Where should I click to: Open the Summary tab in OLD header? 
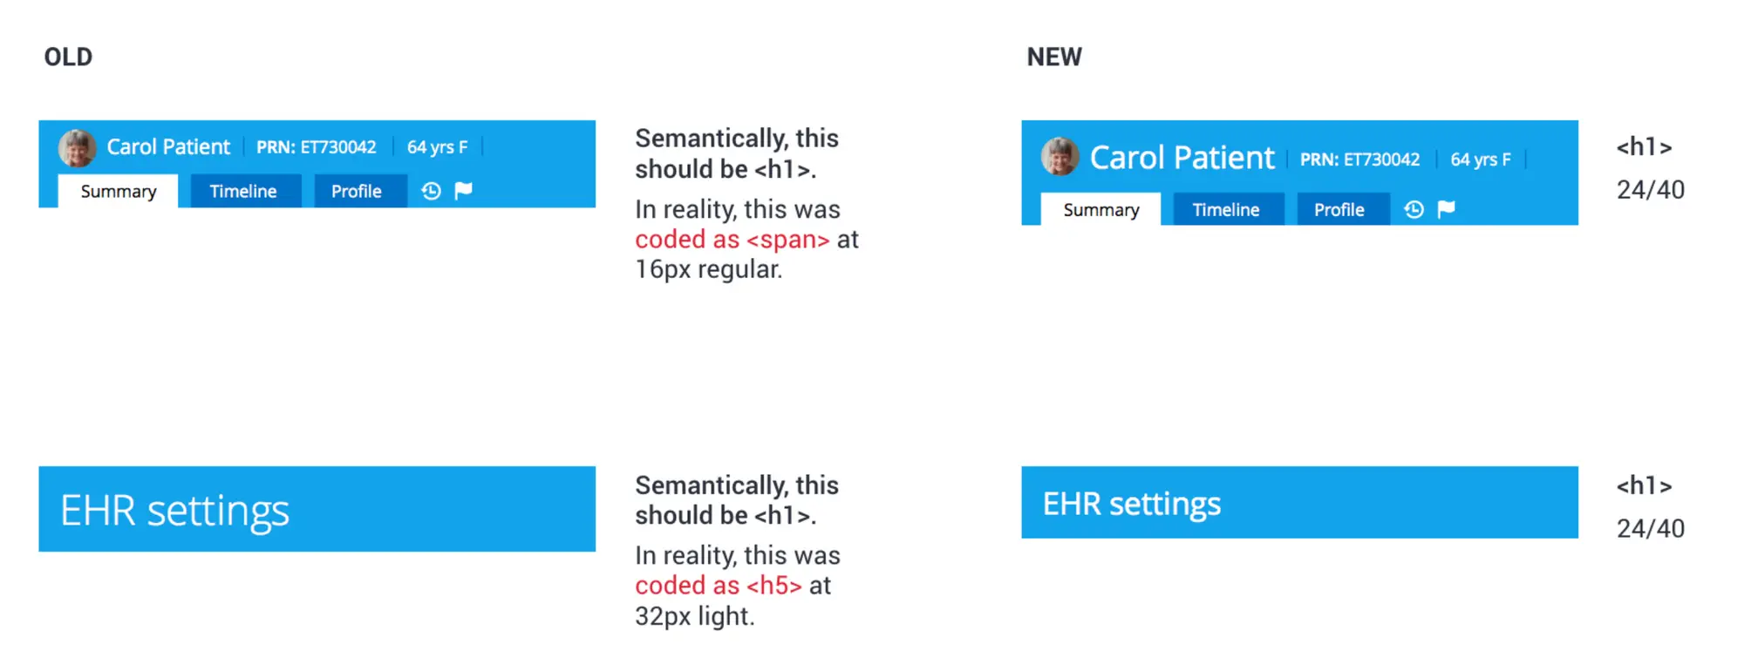pyautogui.click(x=119, y=192)
